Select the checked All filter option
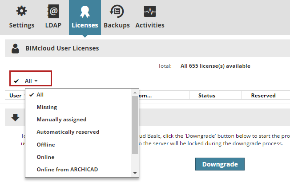The height and width of the screenshot is (182, 290). [40, 94]
